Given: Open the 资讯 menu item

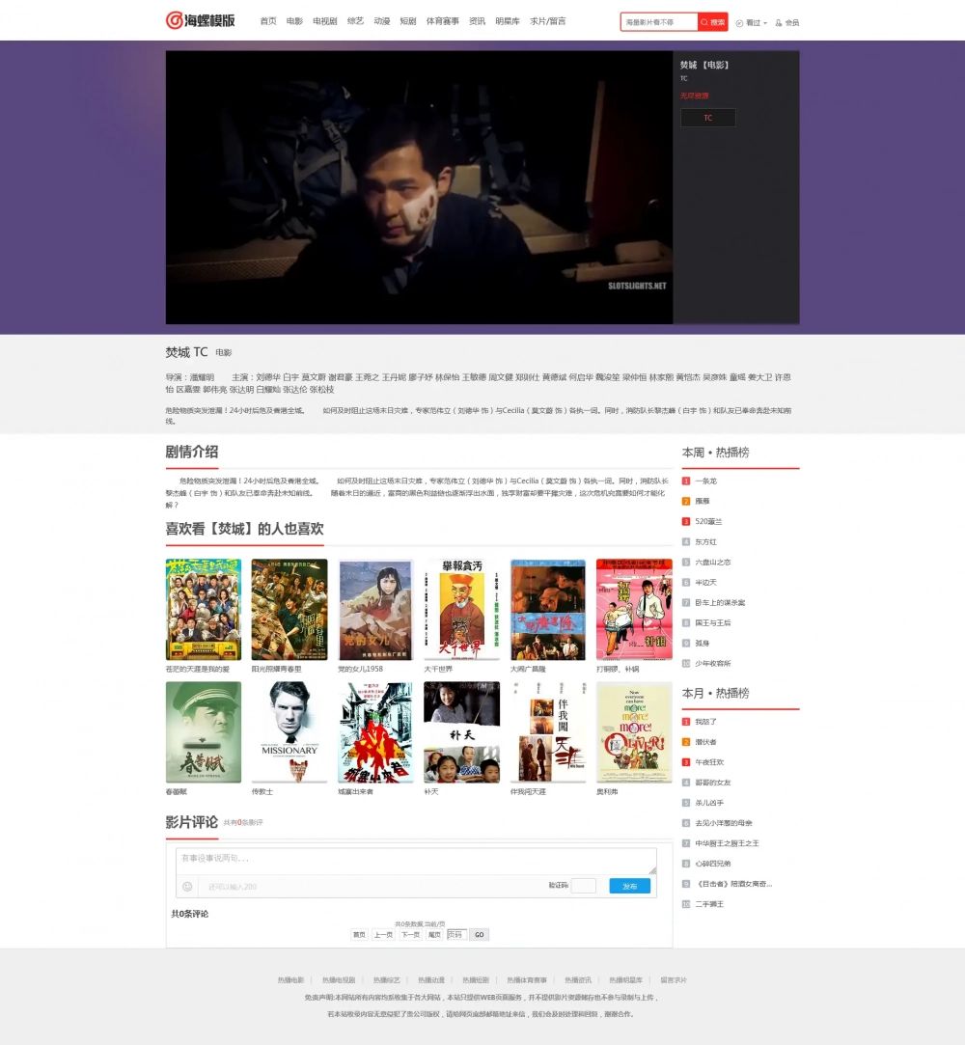Looking at the screenshot, I should tap(477, 21).
